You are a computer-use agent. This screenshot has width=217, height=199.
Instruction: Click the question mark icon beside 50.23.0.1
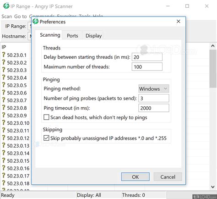4,55
